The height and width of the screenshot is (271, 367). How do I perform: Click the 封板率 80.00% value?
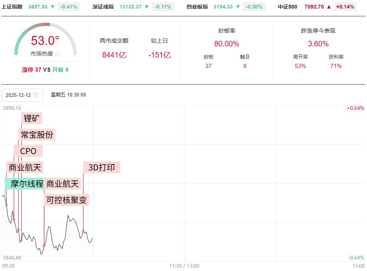point(226,44)
